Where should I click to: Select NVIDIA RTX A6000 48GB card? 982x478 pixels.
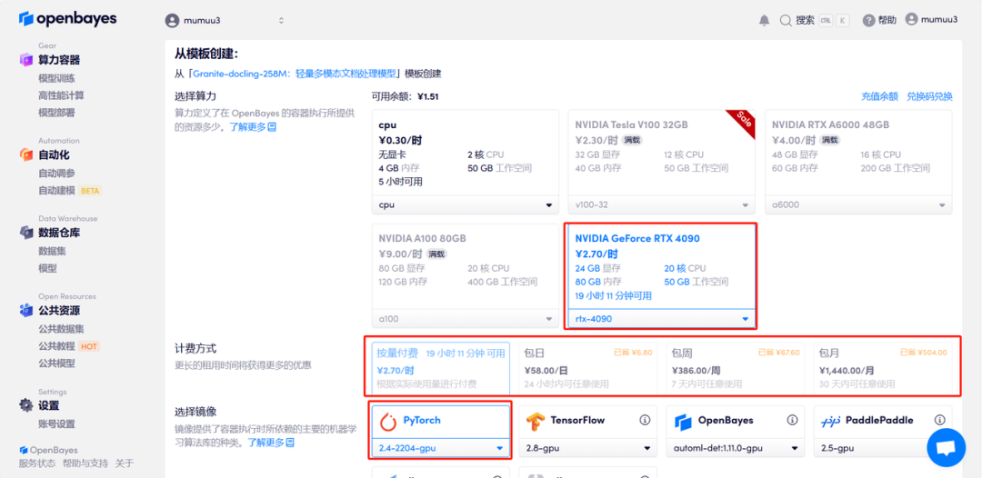pyautogui.click(x=858, y=162)
